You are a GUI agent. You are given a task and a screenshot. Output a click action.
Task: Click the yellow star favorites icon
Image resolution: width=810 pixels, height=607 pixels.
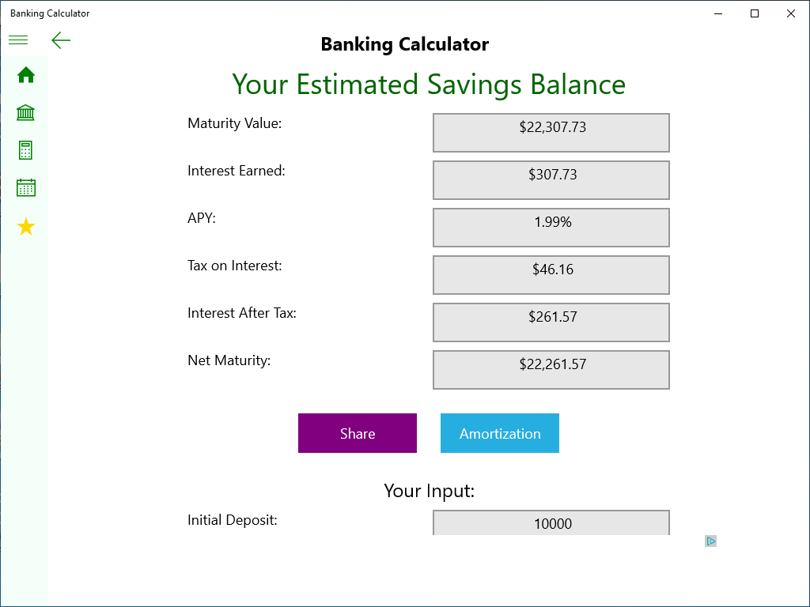click(x=26, y=227)
